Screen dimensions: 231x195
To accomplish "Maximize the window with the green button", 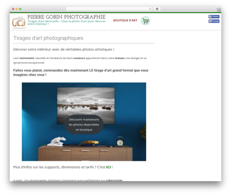I will pos(20,9).
